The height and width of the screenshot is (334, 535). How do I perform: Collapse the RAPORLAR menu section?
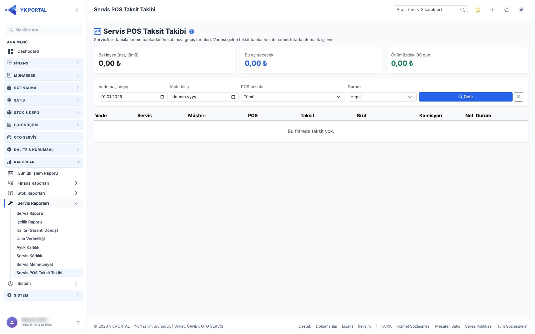point(43,162)
